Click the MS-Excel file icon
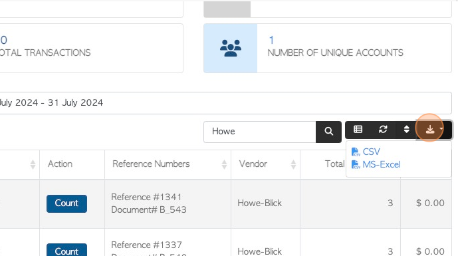This screenshot has width=458, height=256. [356, 165]
